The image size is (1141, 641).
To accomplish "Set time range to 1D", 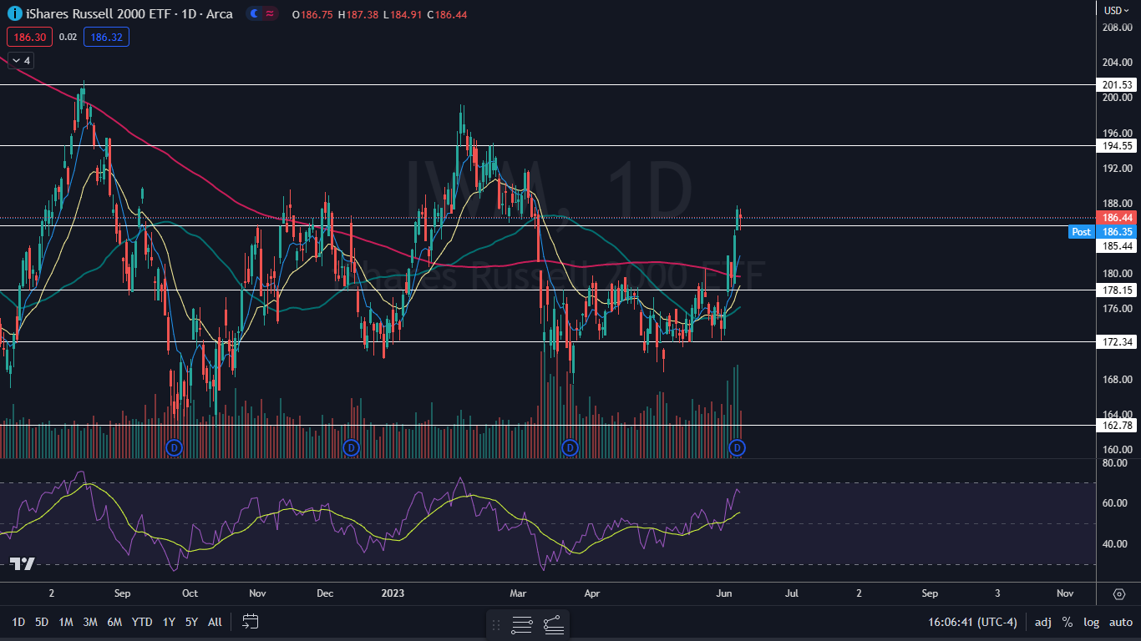I will click(x=18, y=622).
